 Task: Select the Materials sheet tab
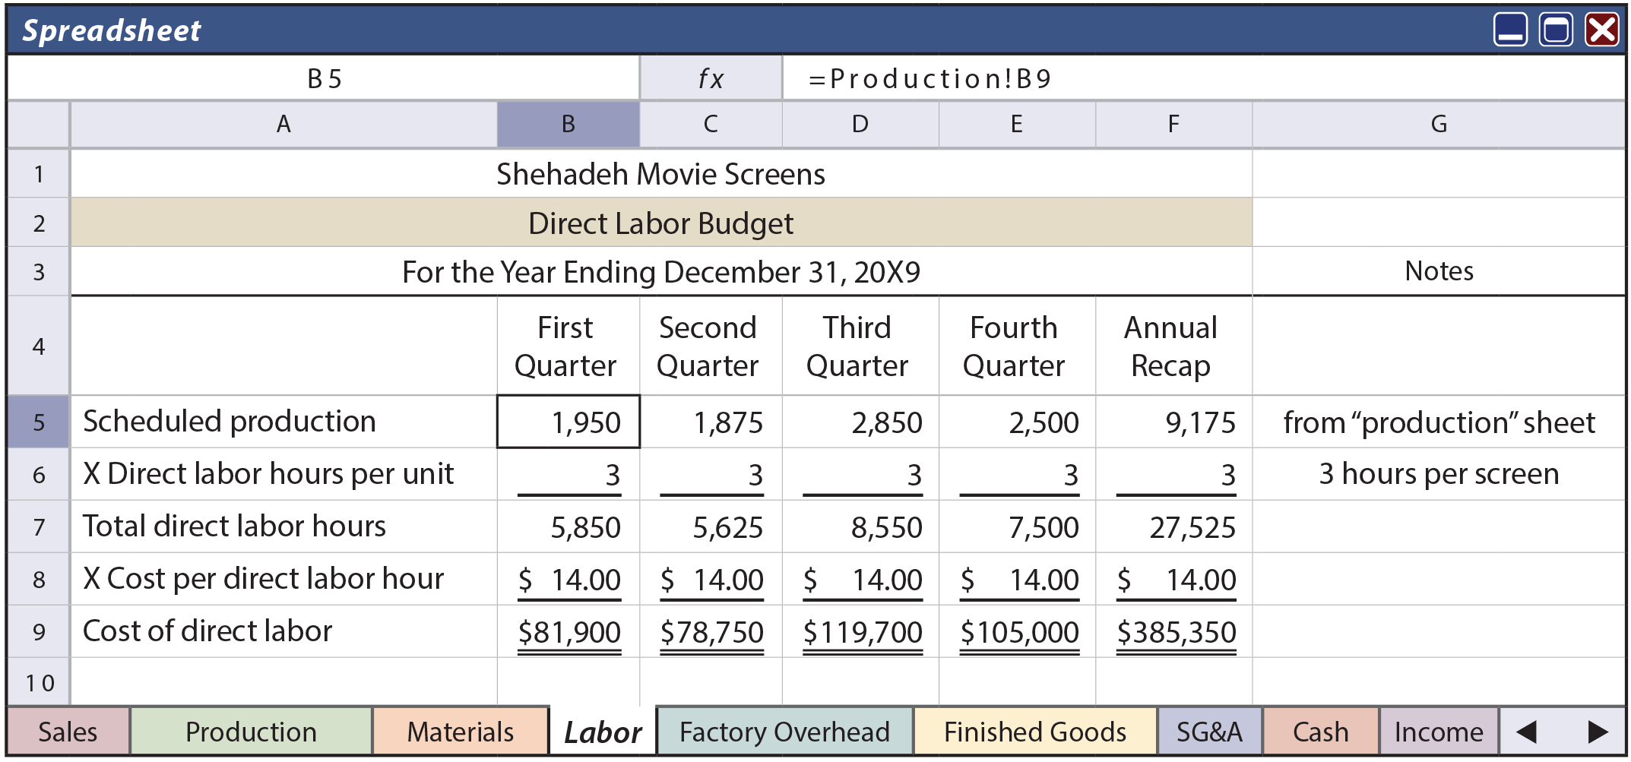coord(459,732)
